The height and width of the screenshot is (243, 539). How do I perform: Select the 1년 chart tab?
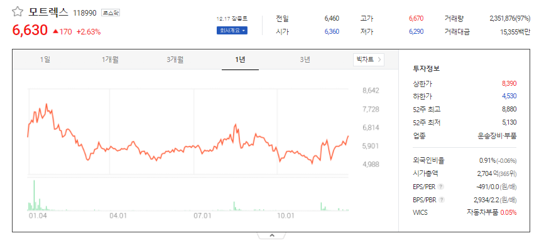240,59
